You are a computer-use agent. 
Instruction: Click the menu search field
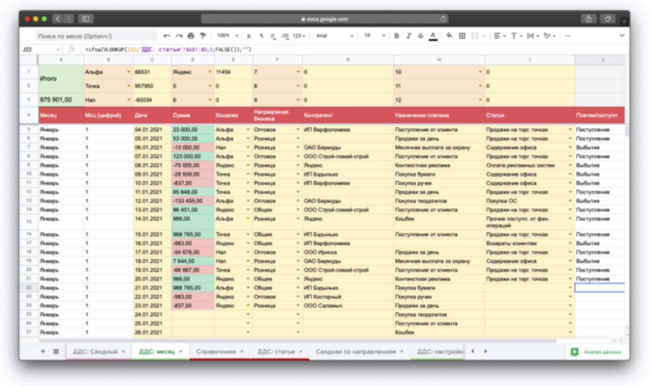pos(96,36)
